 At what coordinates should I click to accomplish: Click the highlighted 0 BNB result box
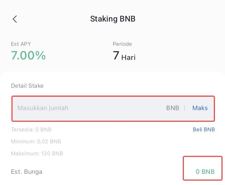click(203, 168)
